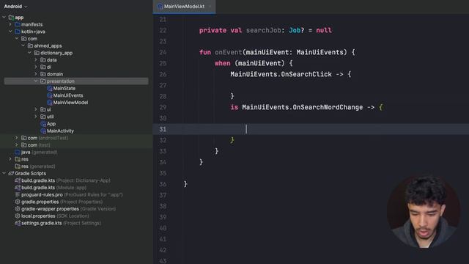
Task: Open MainUiEvents in the project tree
Action: (68, 95)
